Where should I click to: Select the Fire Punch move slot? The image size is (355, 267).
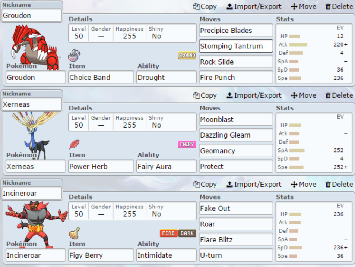[236, 77]
